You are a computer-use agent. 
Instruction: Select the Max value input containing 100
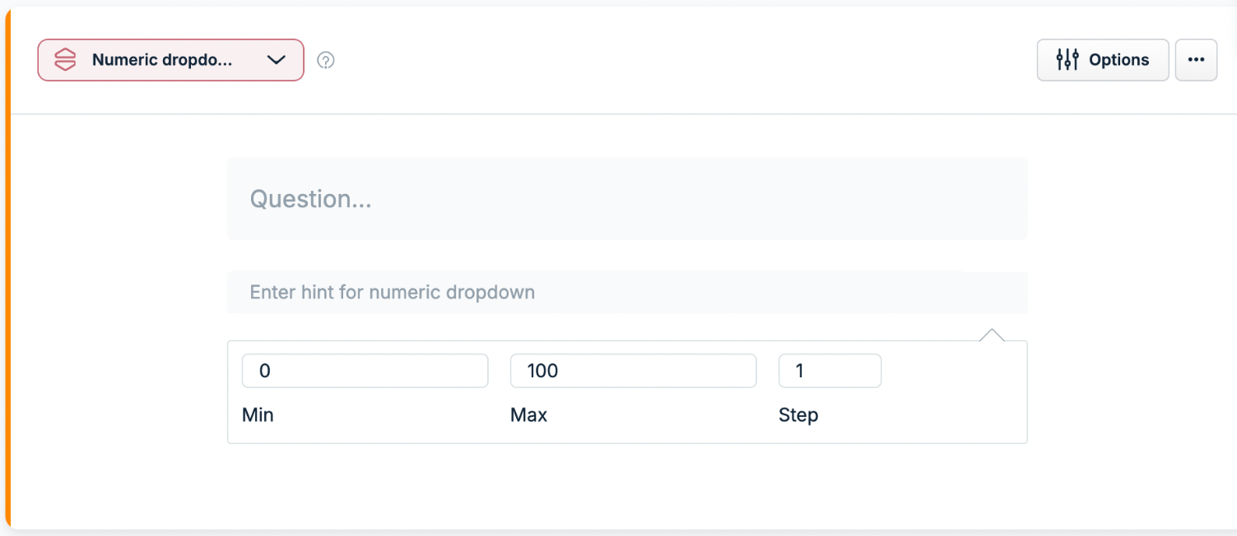[633, 371]
